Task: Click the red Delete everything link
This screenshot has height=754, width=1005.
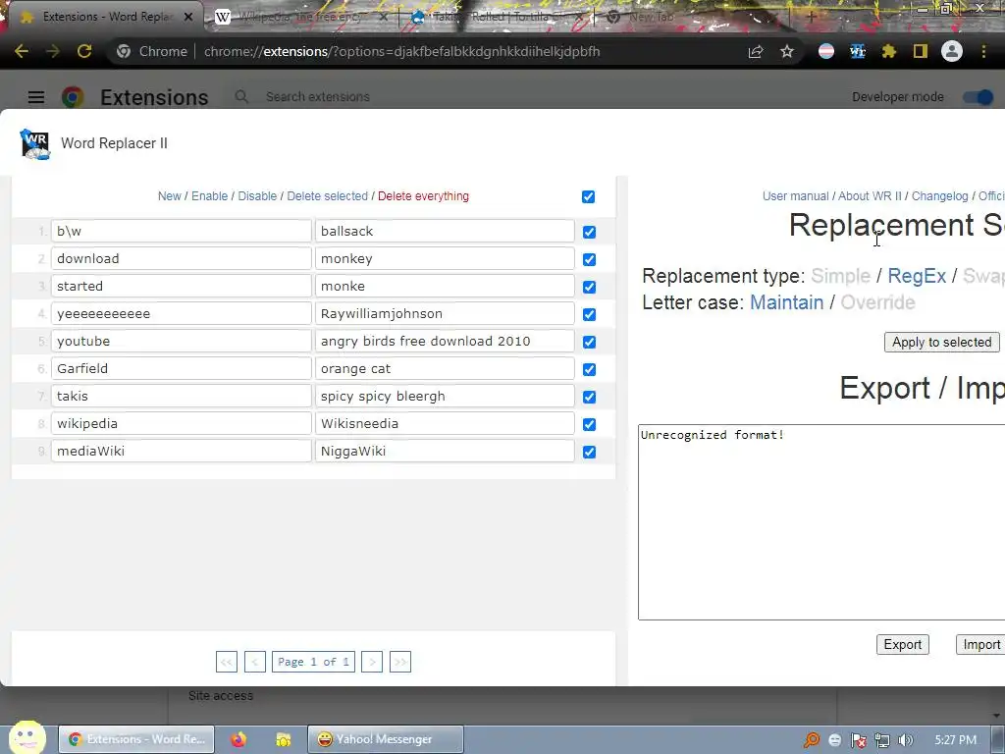Action: 423,196
